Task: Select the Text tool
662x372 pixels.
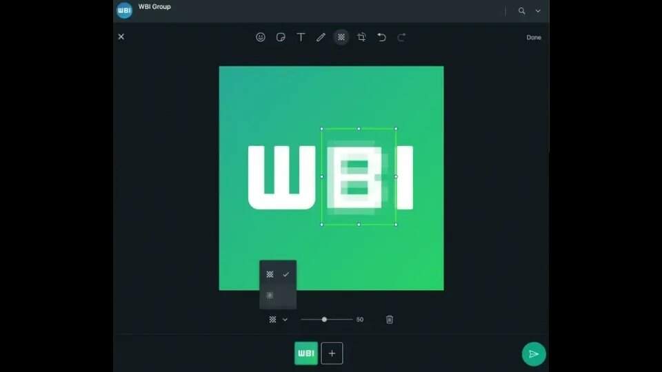Action: tap(301, 37)
